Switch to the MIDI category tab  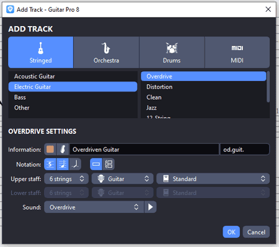(237, 52)
